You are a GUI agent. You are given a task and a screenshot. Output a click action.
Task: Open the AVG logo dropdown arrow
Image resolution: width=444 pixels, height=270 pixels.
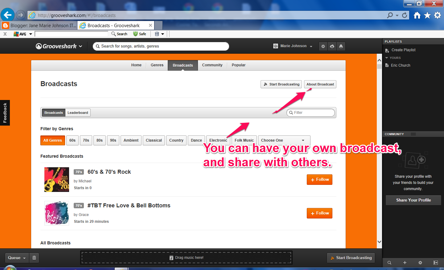click(x=31, y=34)
